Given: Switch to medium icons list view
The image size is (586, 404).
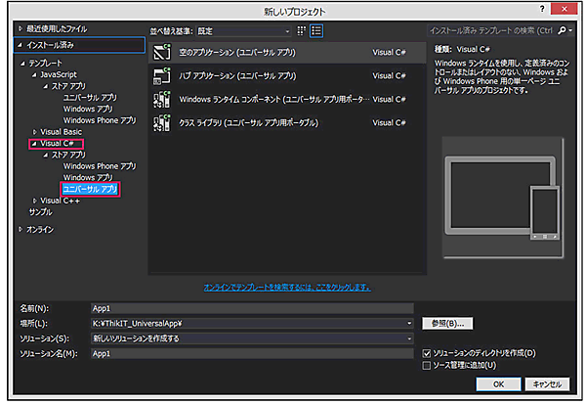Looking at the screenshot, I should pos(316,30).
